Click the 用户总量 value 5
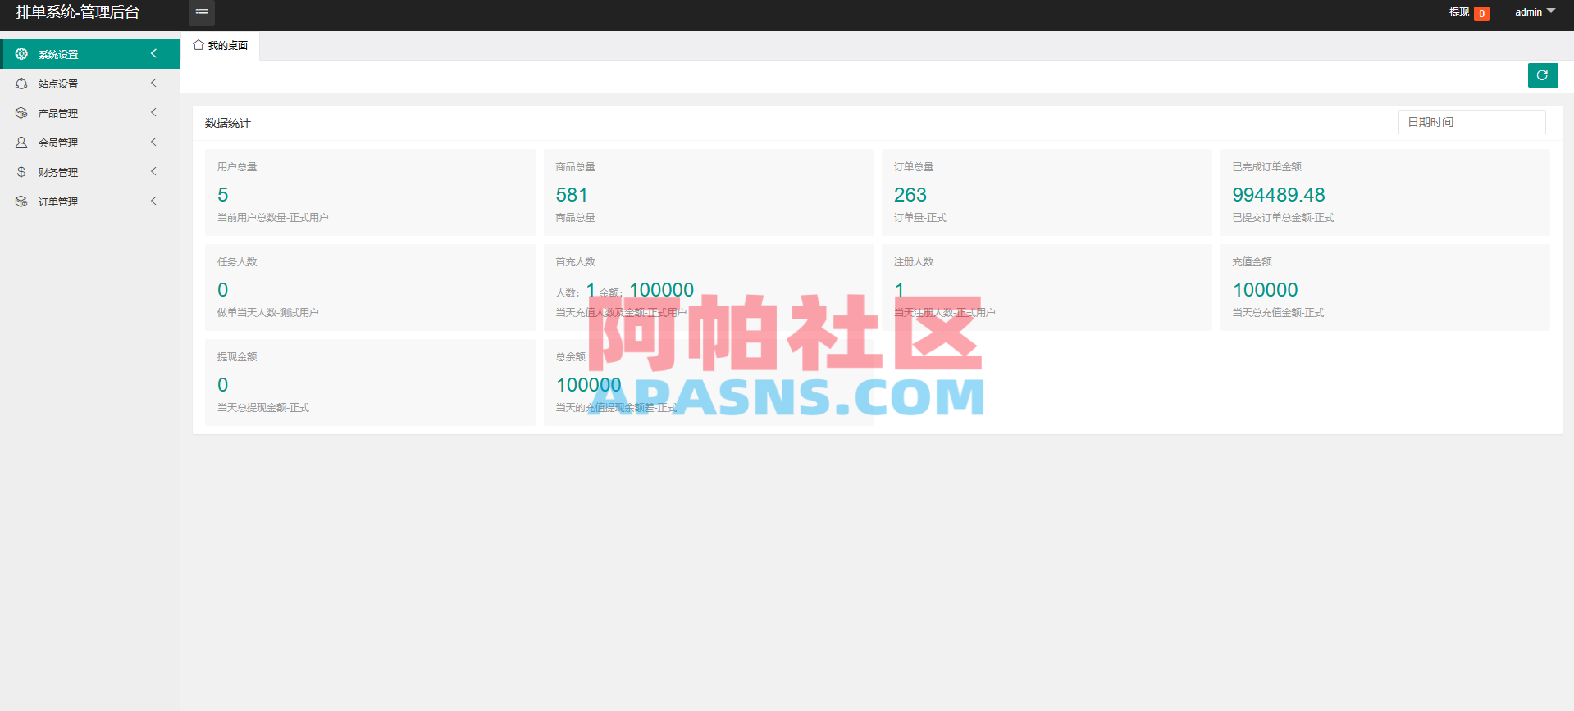The width and height of the screenshot is (1574, 711). pyautogui.click(x=222, y=195)
